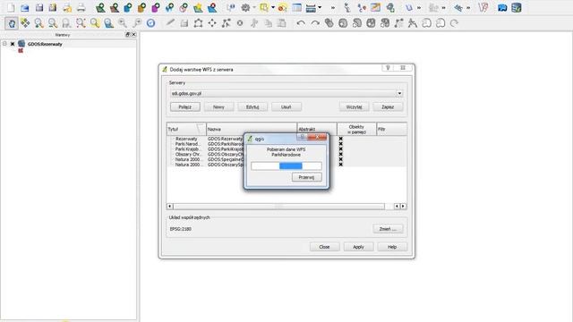This screenshot has width=573, height=322.
Task: Open the server dropdown sdi.gdos.gov.pl
Action: tap(286, 93)
